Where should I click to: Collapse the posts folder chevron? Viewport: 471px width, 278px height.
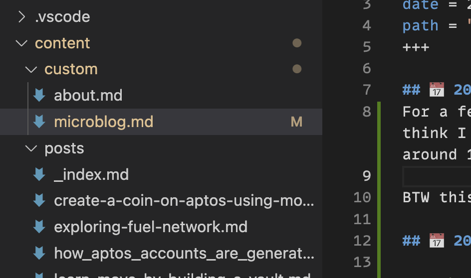tap(31, 148)
